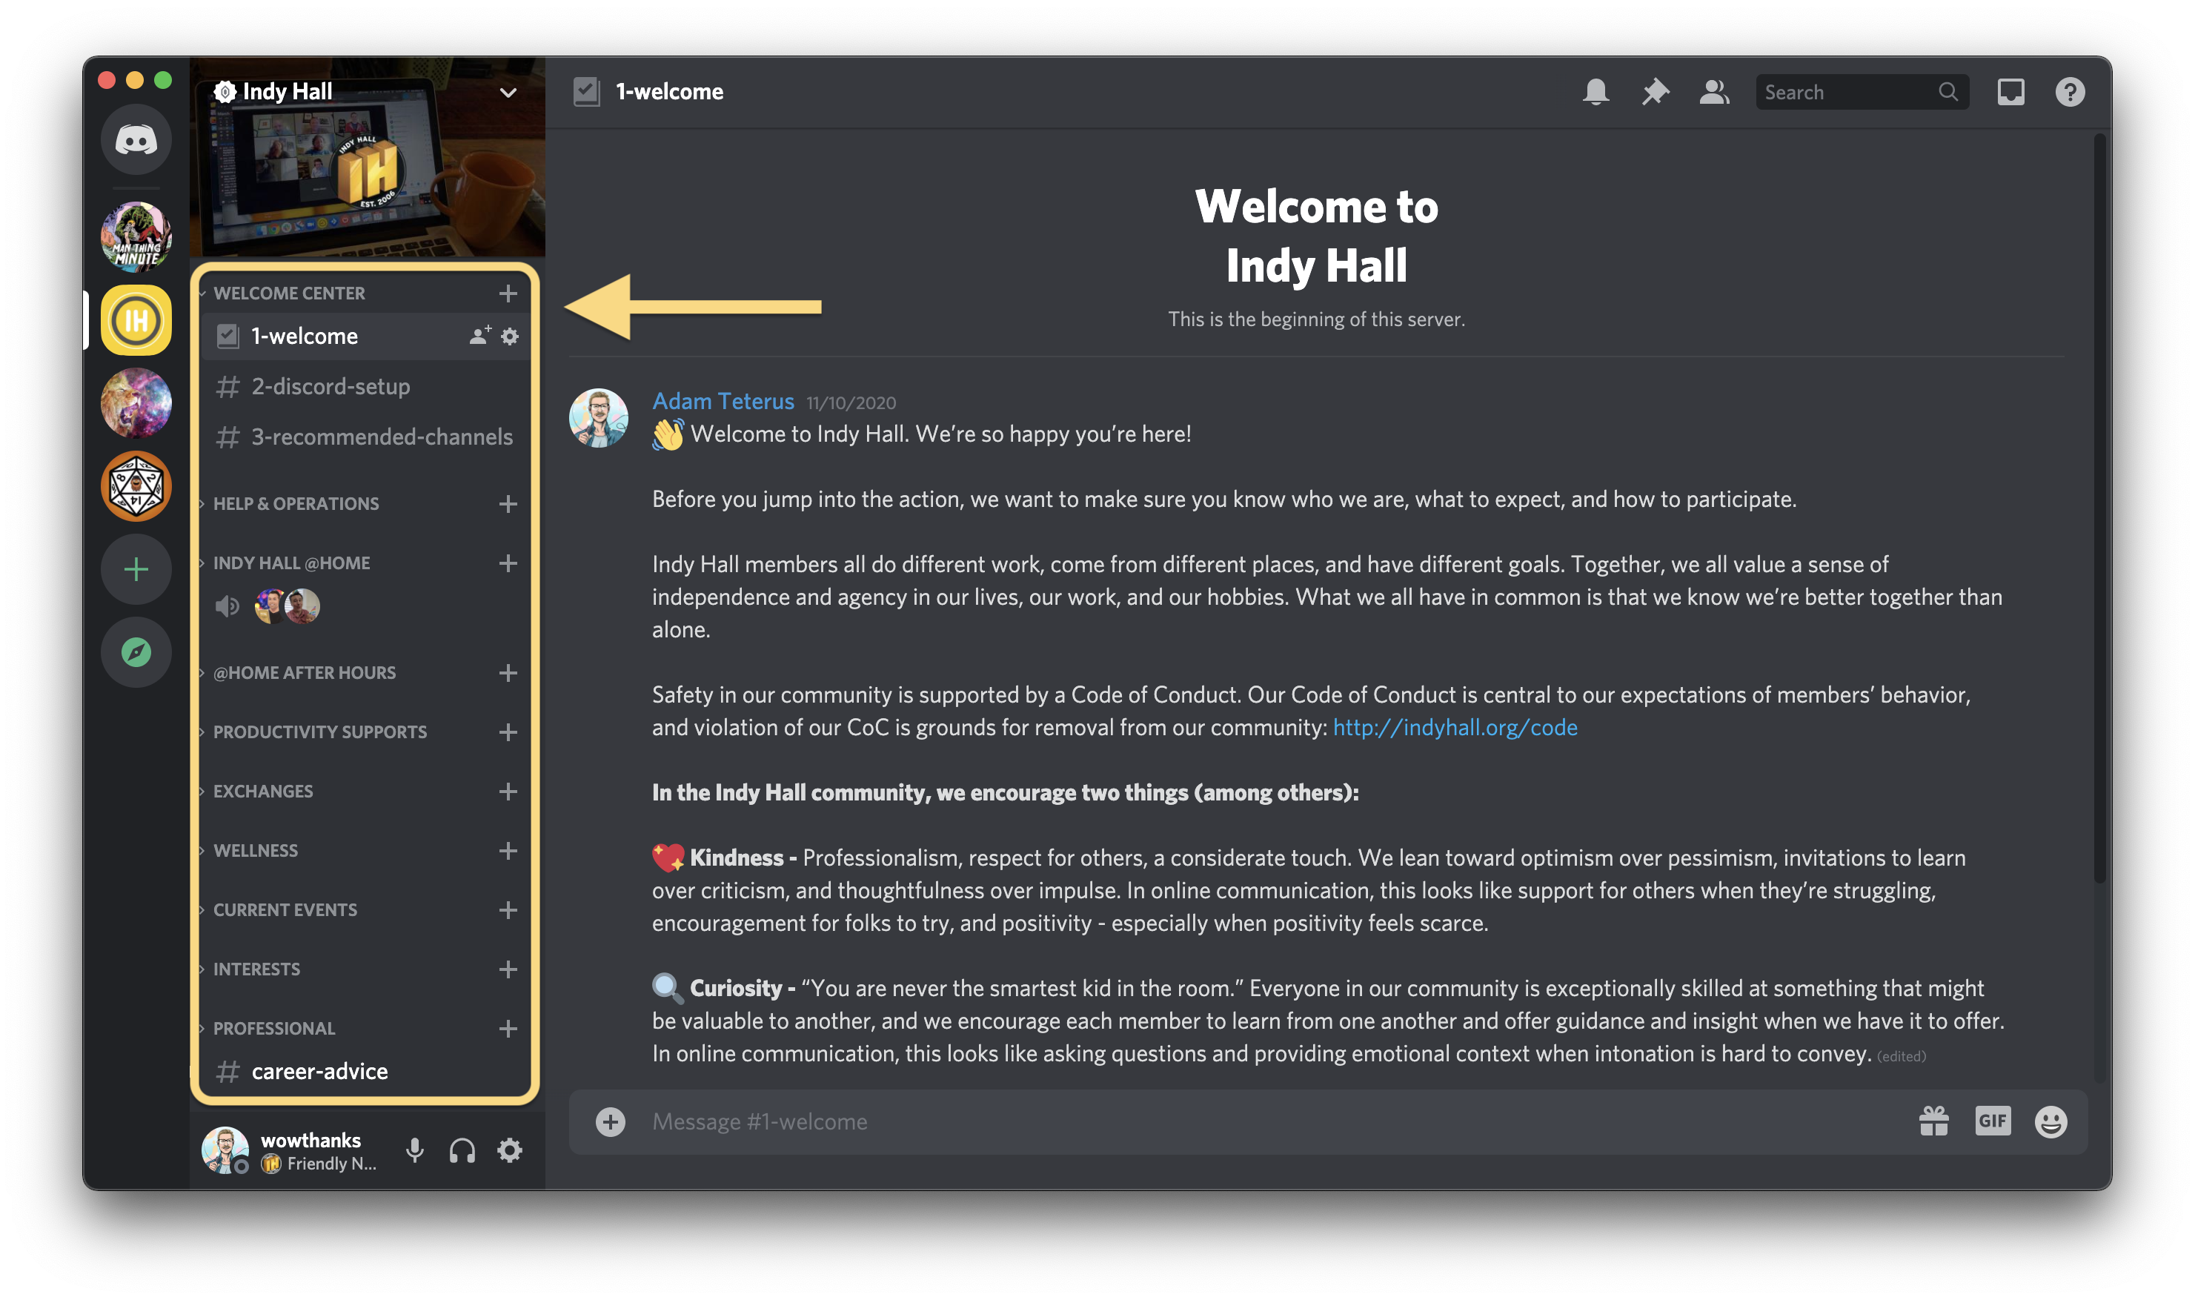The width and height of the screenshot is (2195, 1300).
Task: Select 1-welcome channel in sidebar
Action: point(303,336)
